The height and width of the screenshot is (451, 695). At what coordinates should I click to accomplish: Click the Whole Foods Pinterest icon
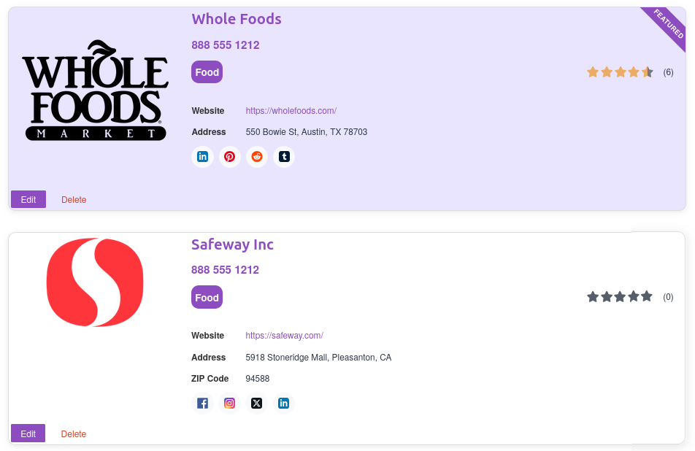click(x=229, y=157)
